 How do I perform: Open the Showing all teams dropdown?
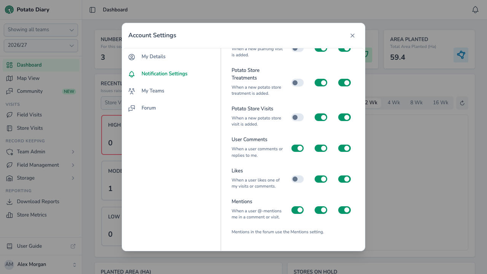coord(41,30)
